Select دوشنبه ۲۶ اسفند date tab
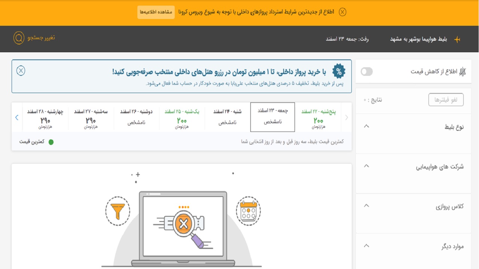The height and width of the screenshot is (269, 479). click(137, 117)
